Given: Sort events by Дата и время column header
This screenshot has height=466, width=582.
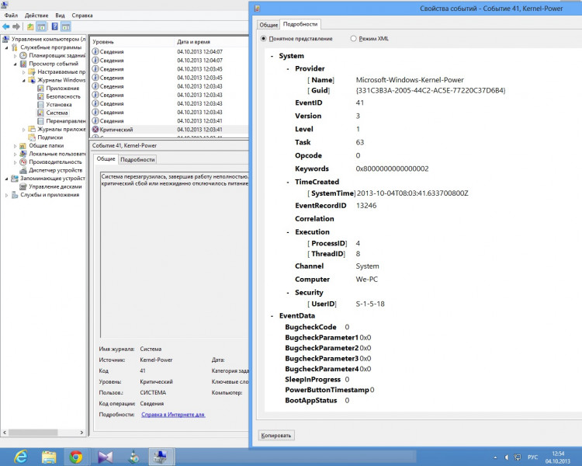Looking at the screenshot, I should [212, 42].
